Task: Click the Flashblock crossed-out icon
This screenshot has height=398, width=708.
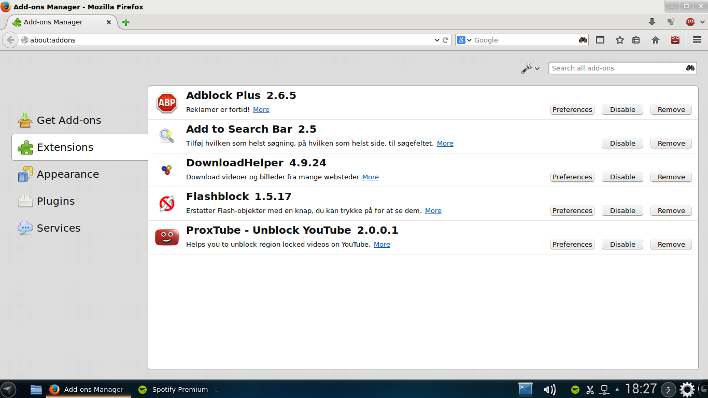Action: [167, 204]
